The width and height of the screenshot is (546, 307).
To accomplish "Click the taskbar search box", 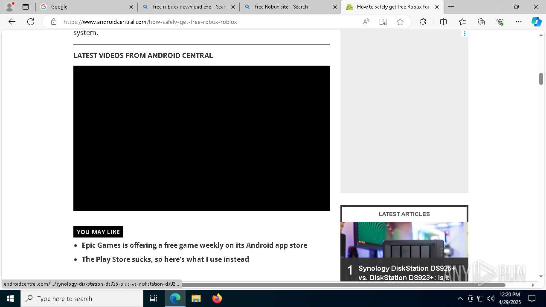I will tap(82, 298).
